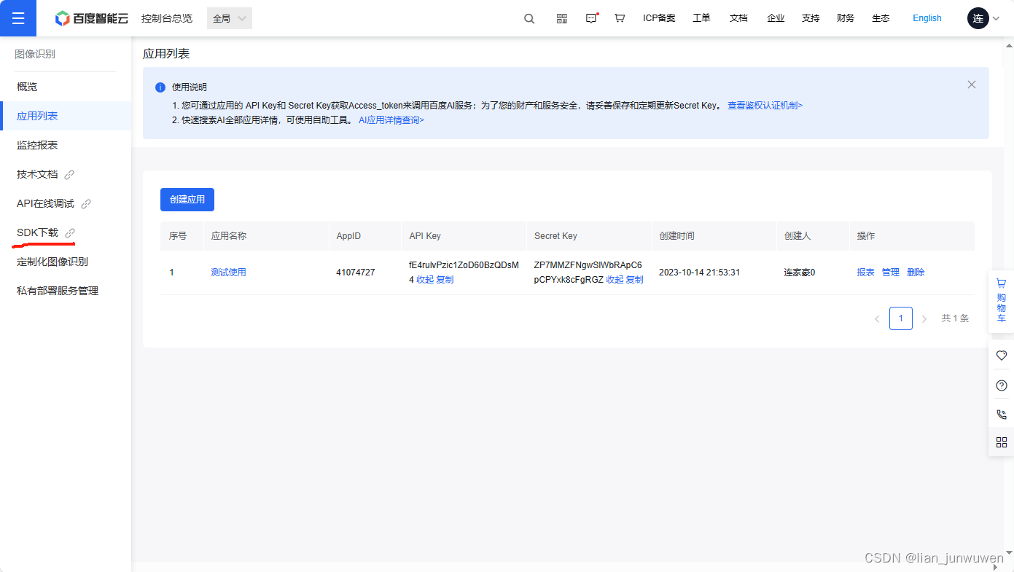Open 文档 in top navigation
Image resolution: width=1014 pixels, height=572 pixels.
pos(738,18)
